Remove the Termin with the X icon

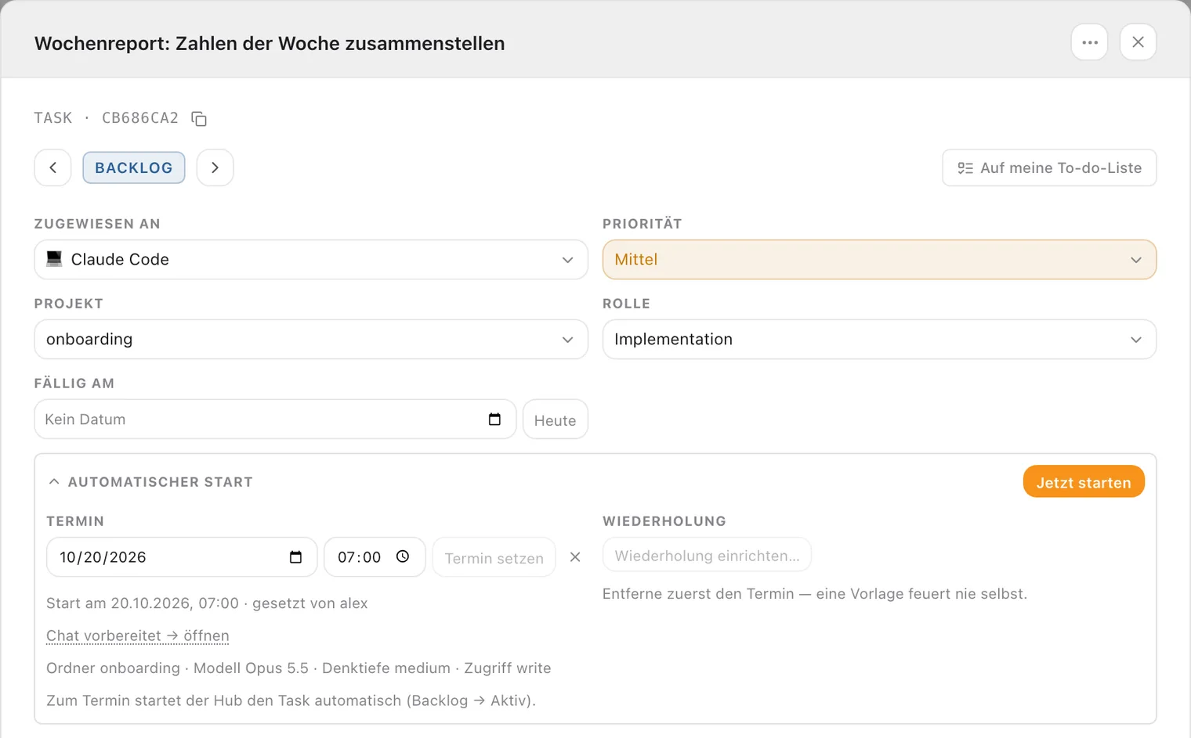(575, 557)
